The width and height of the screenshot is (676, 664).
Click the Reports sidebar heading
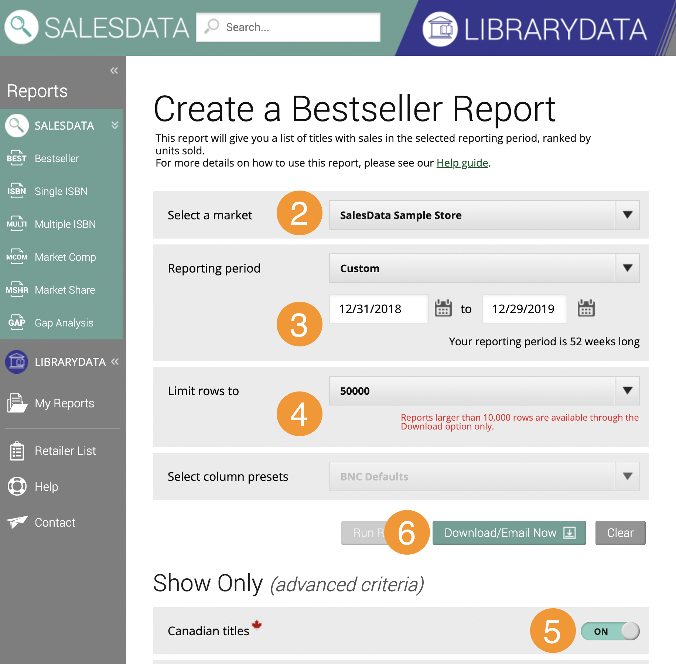37,91
